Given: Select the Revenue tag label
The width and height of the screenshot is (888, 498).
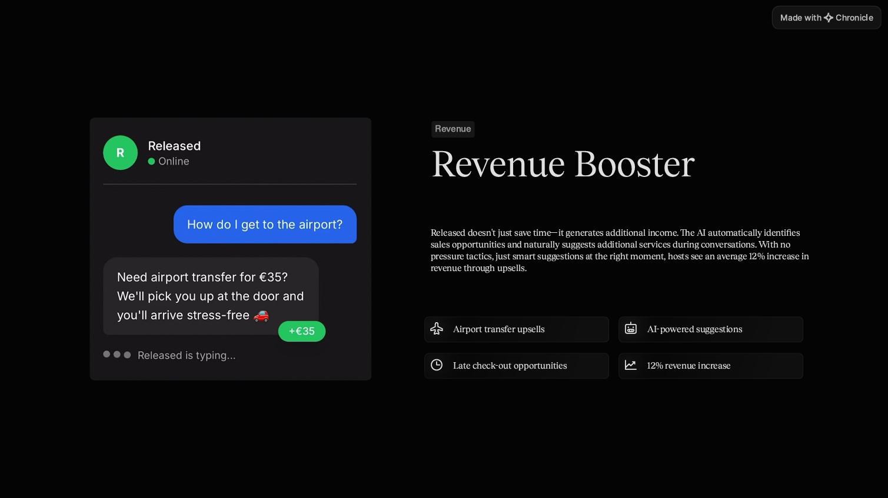Looking at the screenshot, I should 453,129.
